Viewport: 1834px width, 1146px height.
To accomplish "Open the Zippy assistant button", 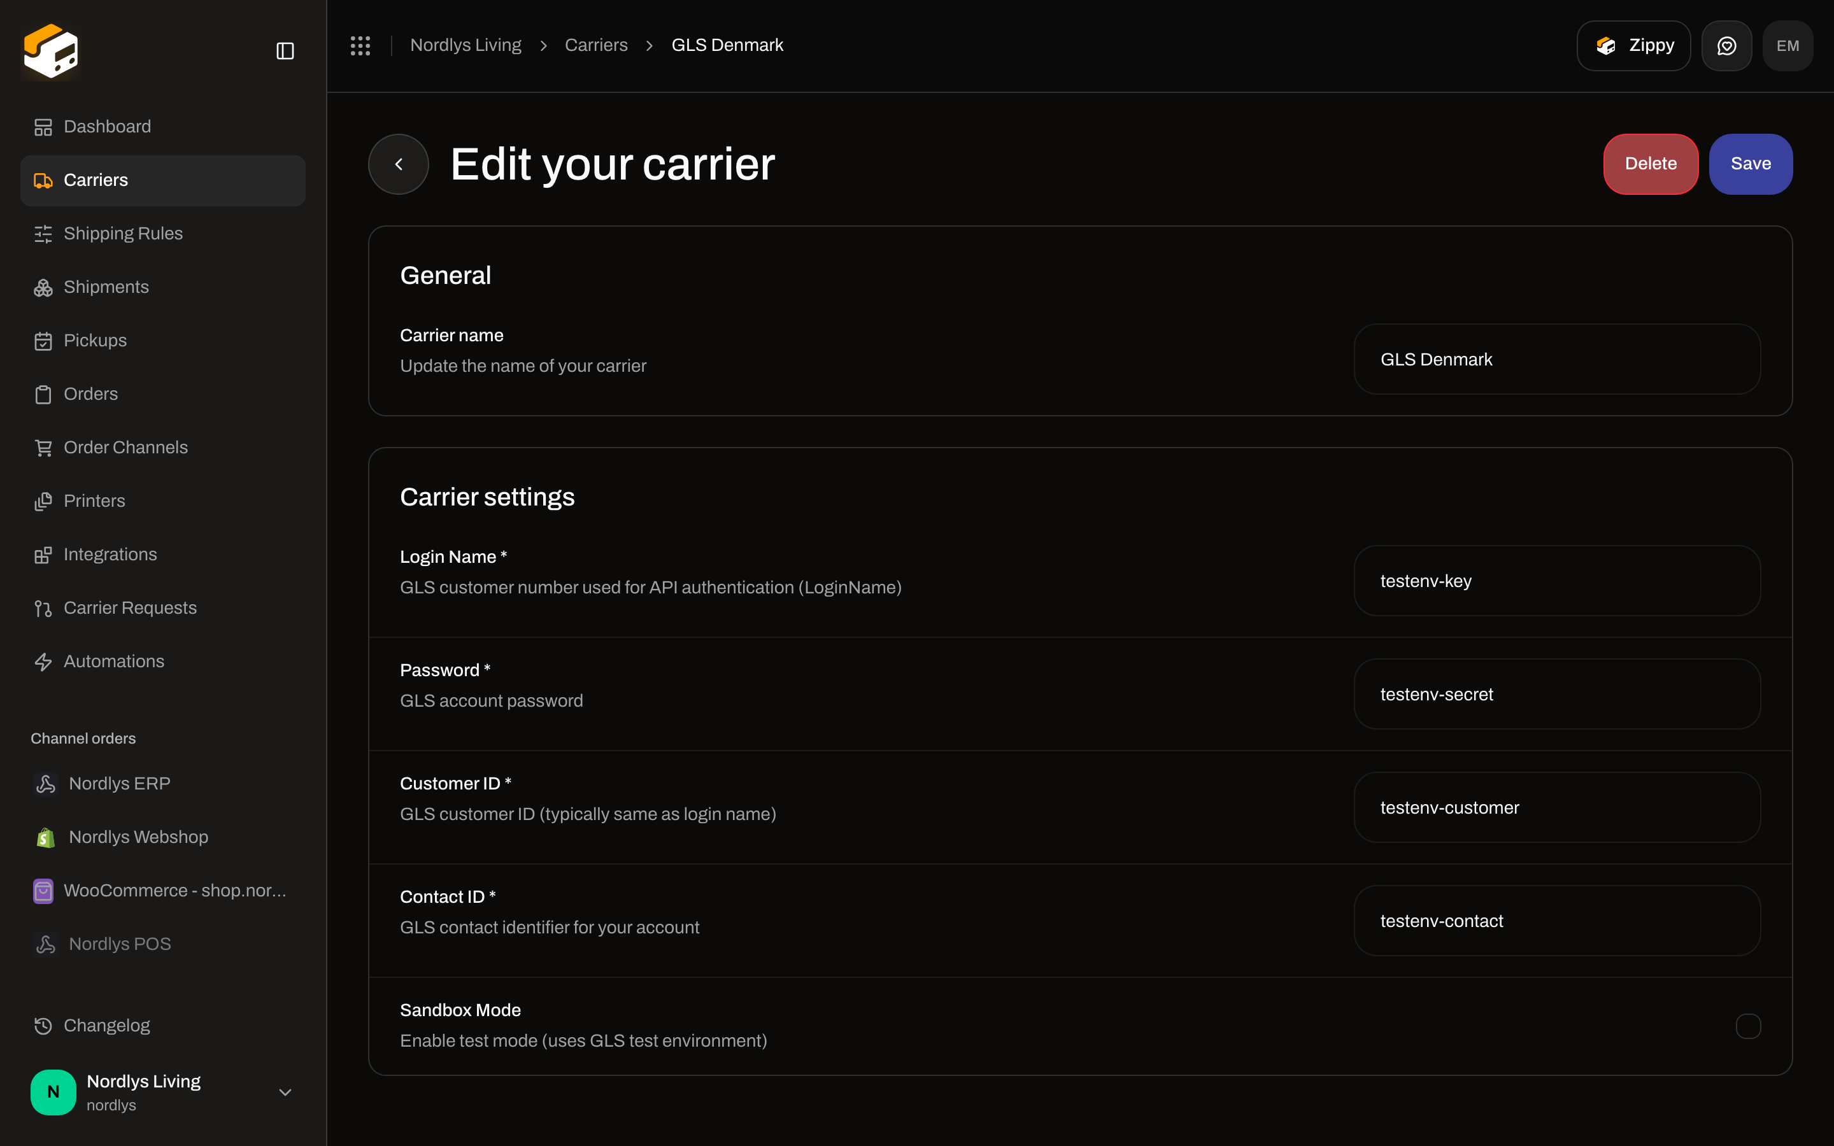I will point(1634,45).
